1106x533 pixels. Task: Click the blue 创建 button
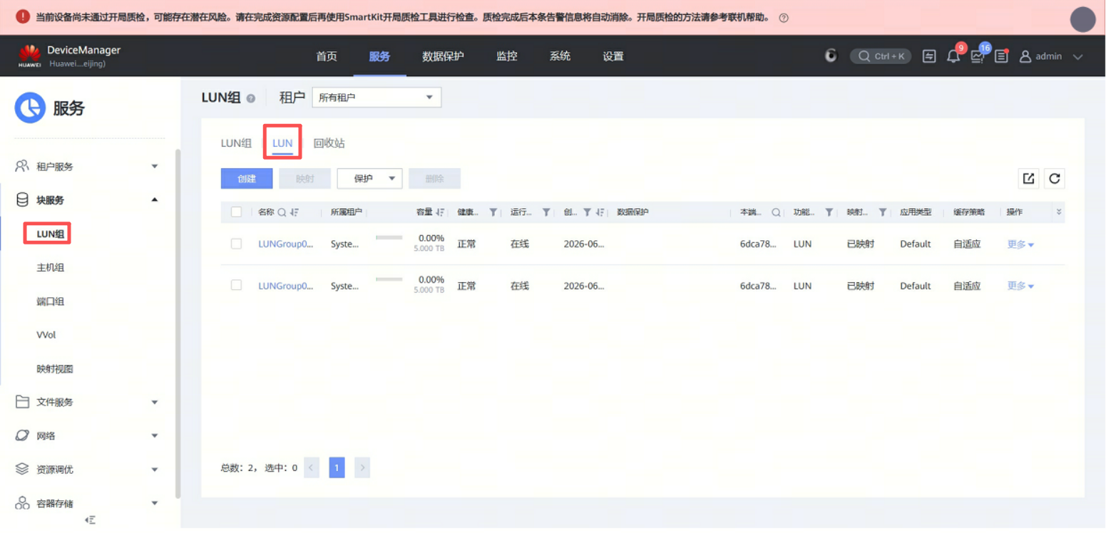coord(247,179)
